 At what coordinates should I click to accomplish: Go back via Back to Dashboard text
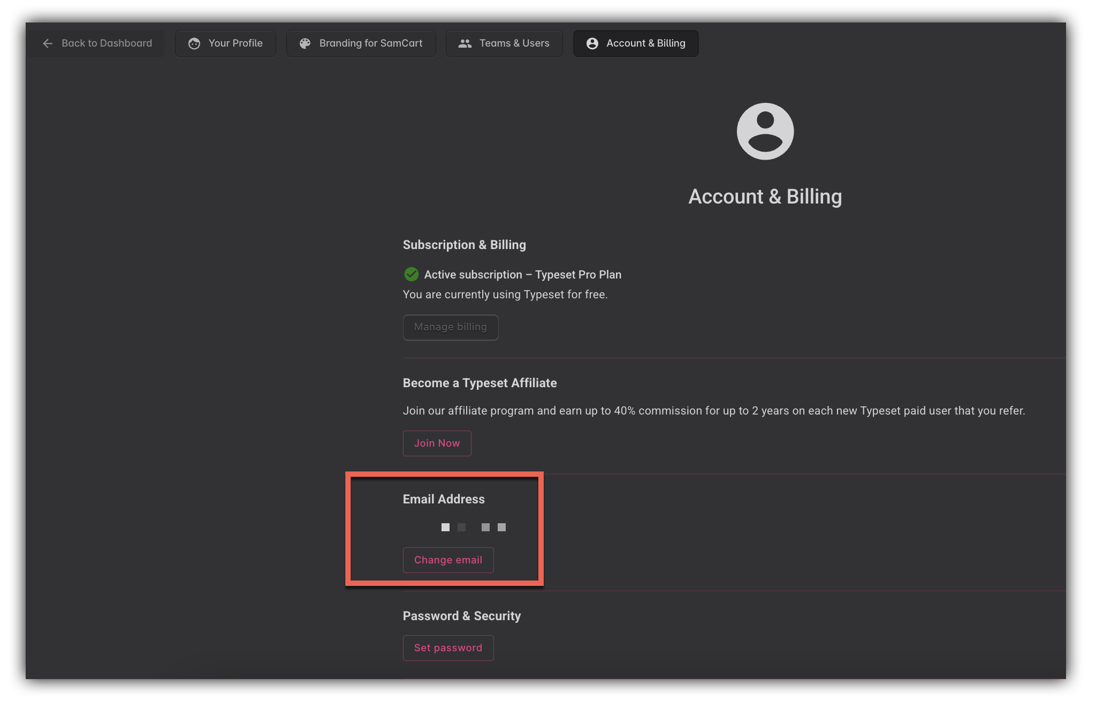[106, 43]
